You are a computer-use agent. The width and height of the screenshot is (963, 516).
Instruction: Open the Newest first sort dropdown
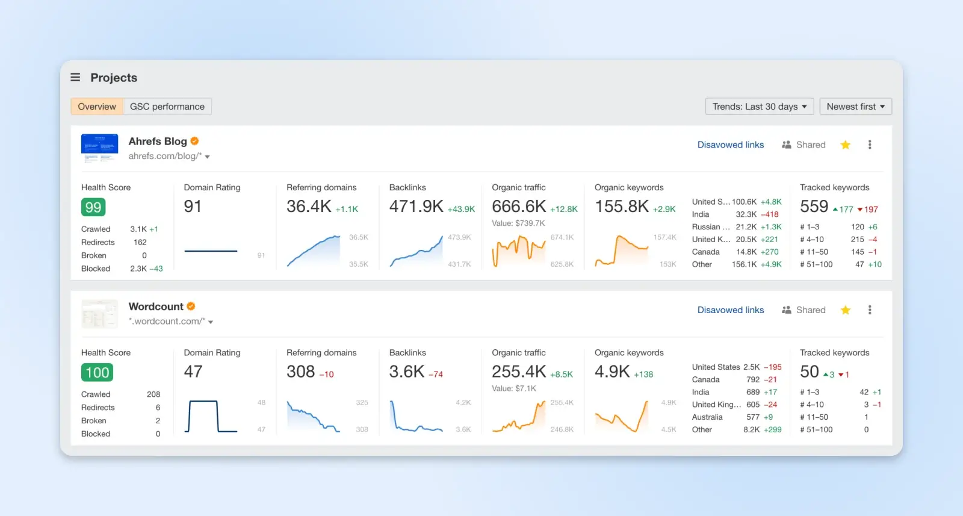[x=855, y=107]
